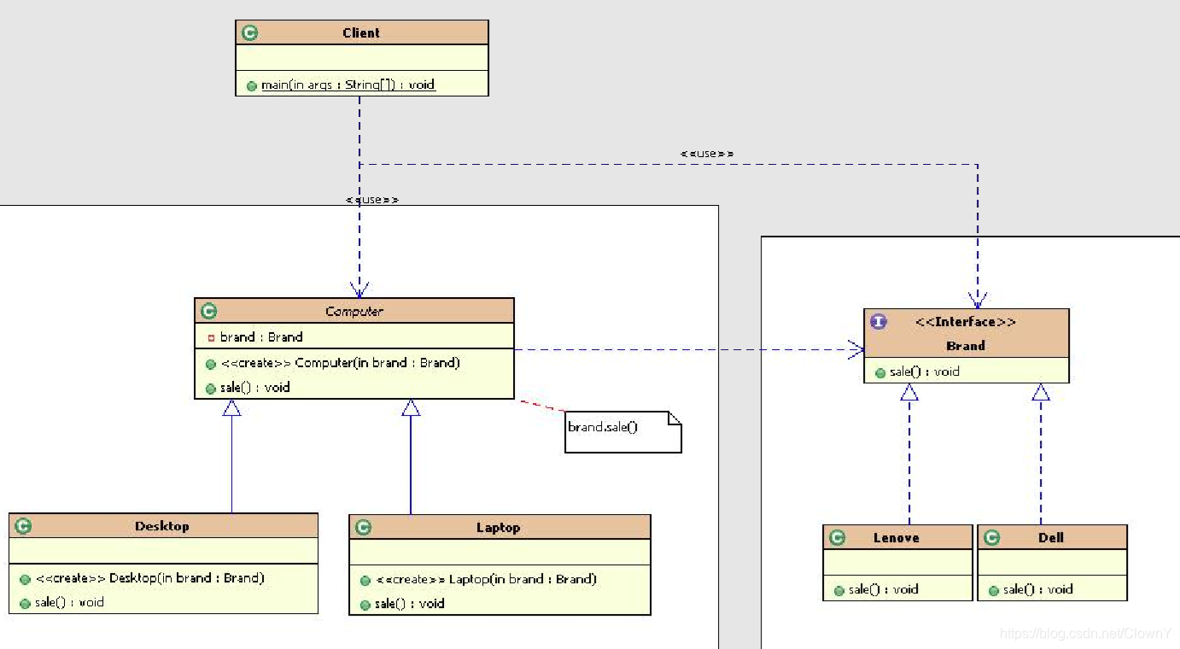Select the Client class title
The image size is (1180, 649).
point(361,32)
